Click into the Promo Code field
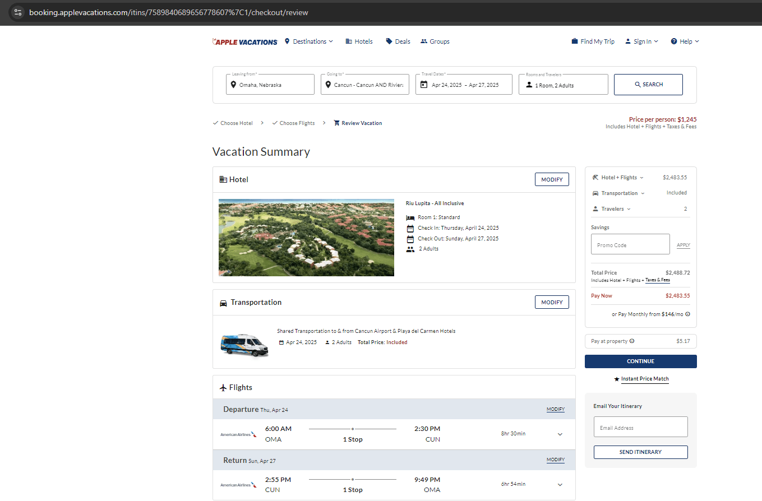The width and height of the screenshot is (762, 501). (x=630, y=244)
